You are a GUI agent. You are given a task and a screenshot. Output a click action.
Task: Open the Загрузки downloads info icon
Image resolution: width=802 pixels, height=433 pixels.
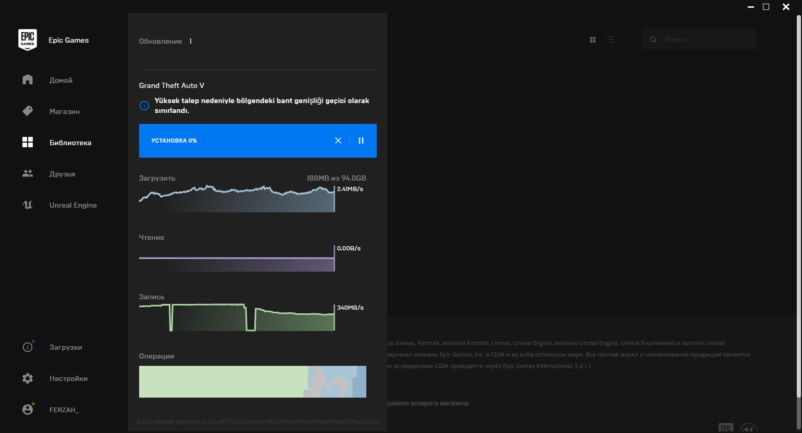click(x=28, y=347)
